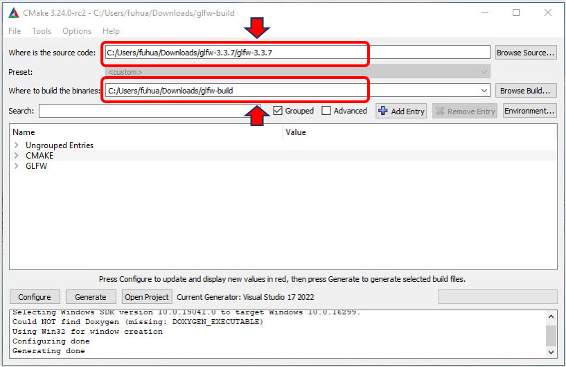Expand the CMAKE group arrow
The width and height of the screenshot is (566, 367).
tap(16, 156)
